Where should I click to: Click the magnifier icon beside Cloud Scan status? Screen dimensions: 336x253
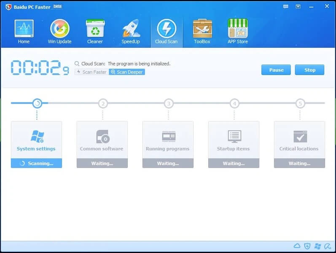77,64
